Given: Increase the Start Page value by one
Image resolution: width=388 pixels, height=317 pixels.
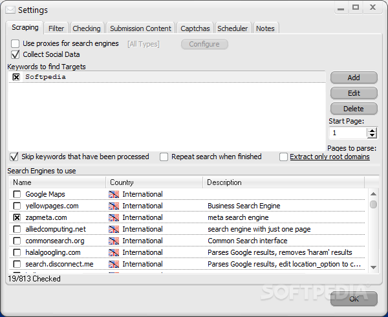Looking at the screenshot, I should click(x=372, y=131).
